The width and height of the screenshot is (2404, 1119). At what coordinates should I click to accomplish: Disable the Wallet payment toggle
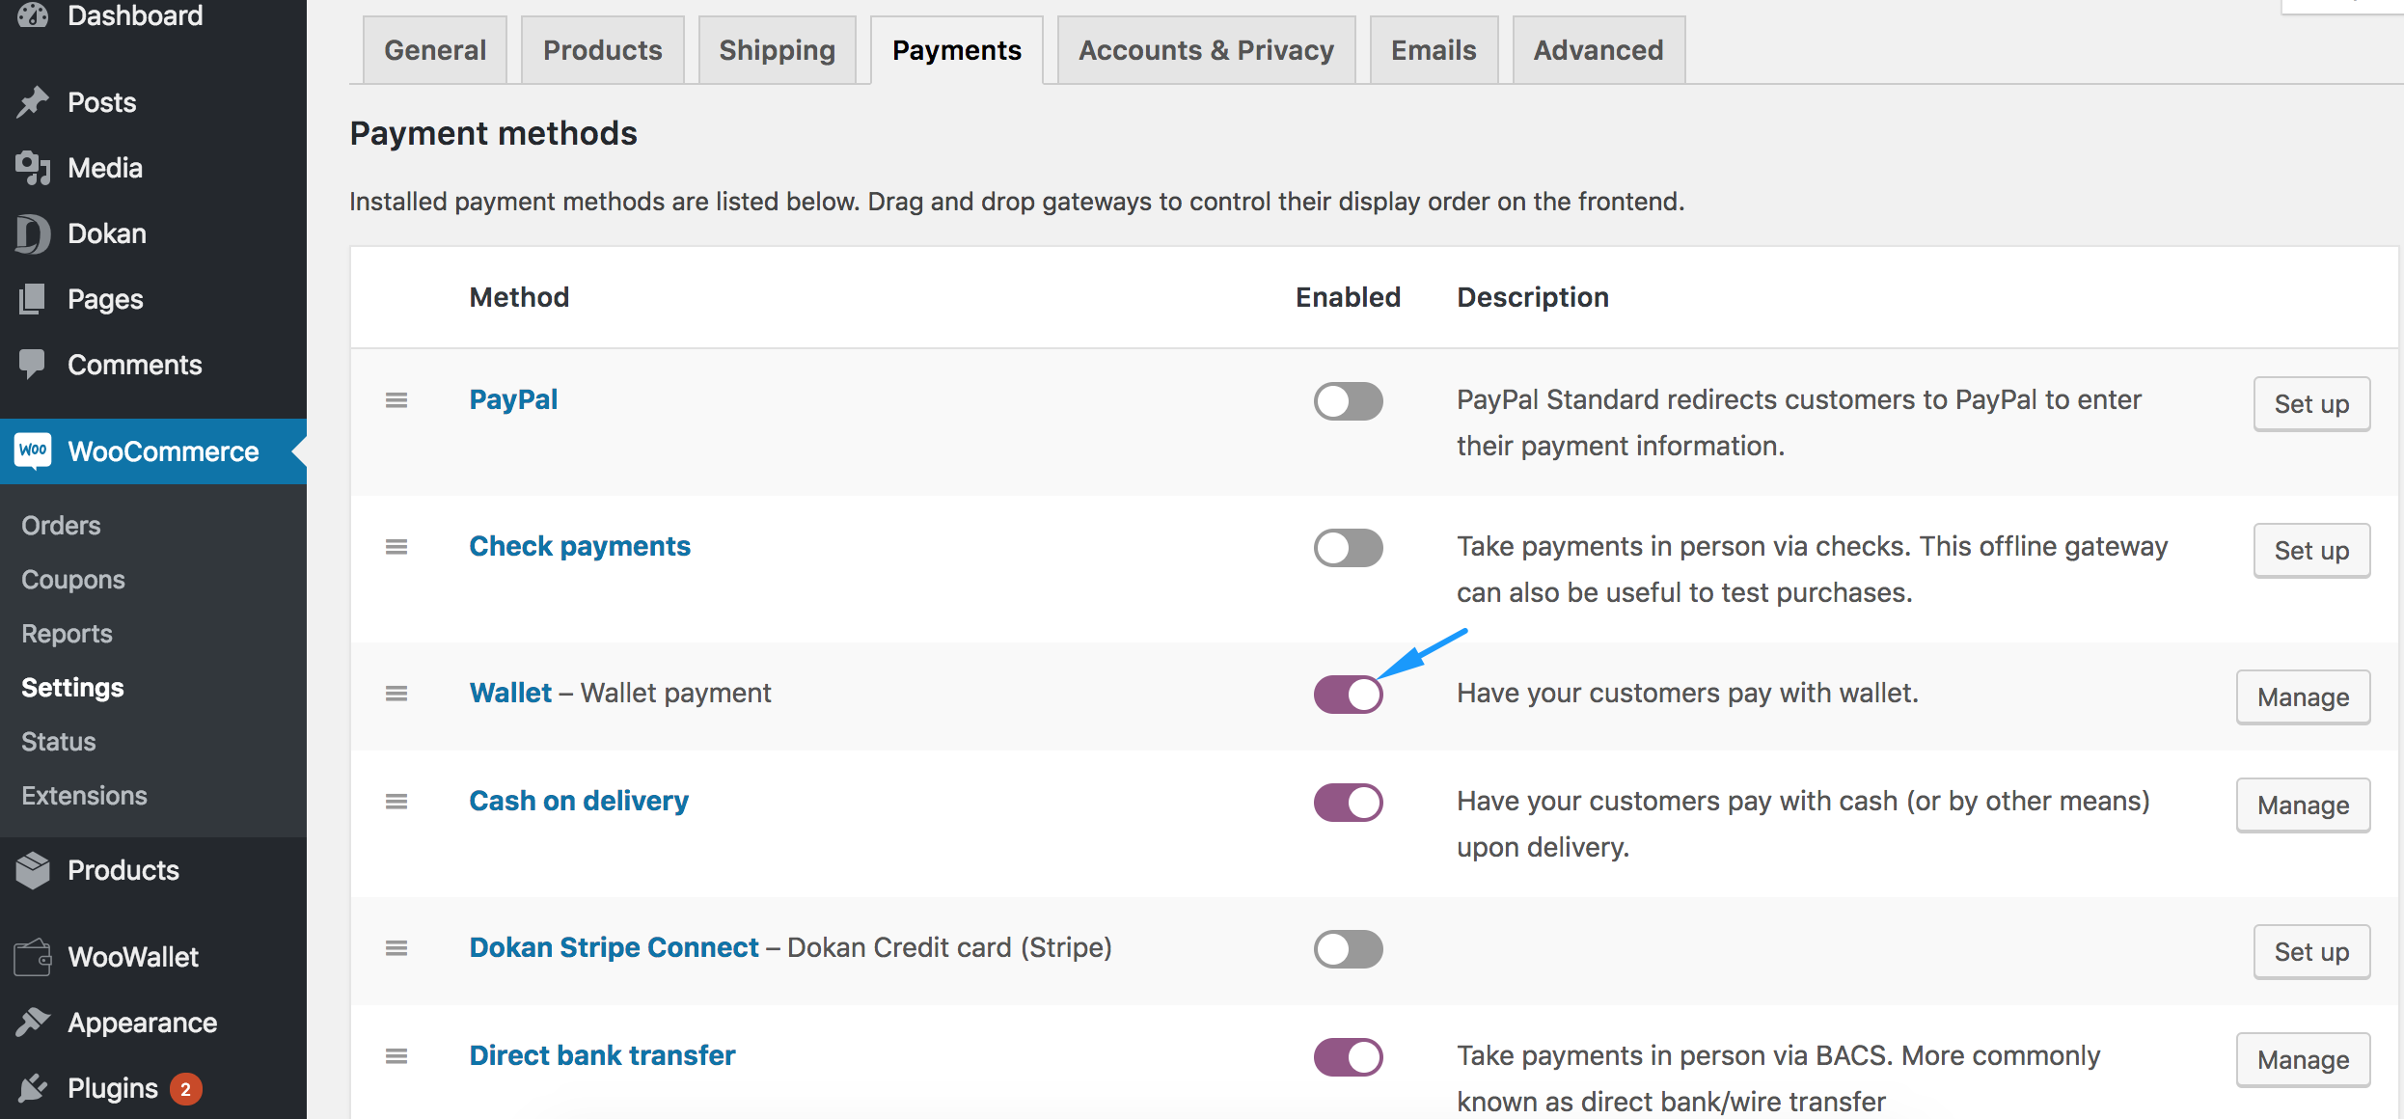click(x=1348, y=695)
